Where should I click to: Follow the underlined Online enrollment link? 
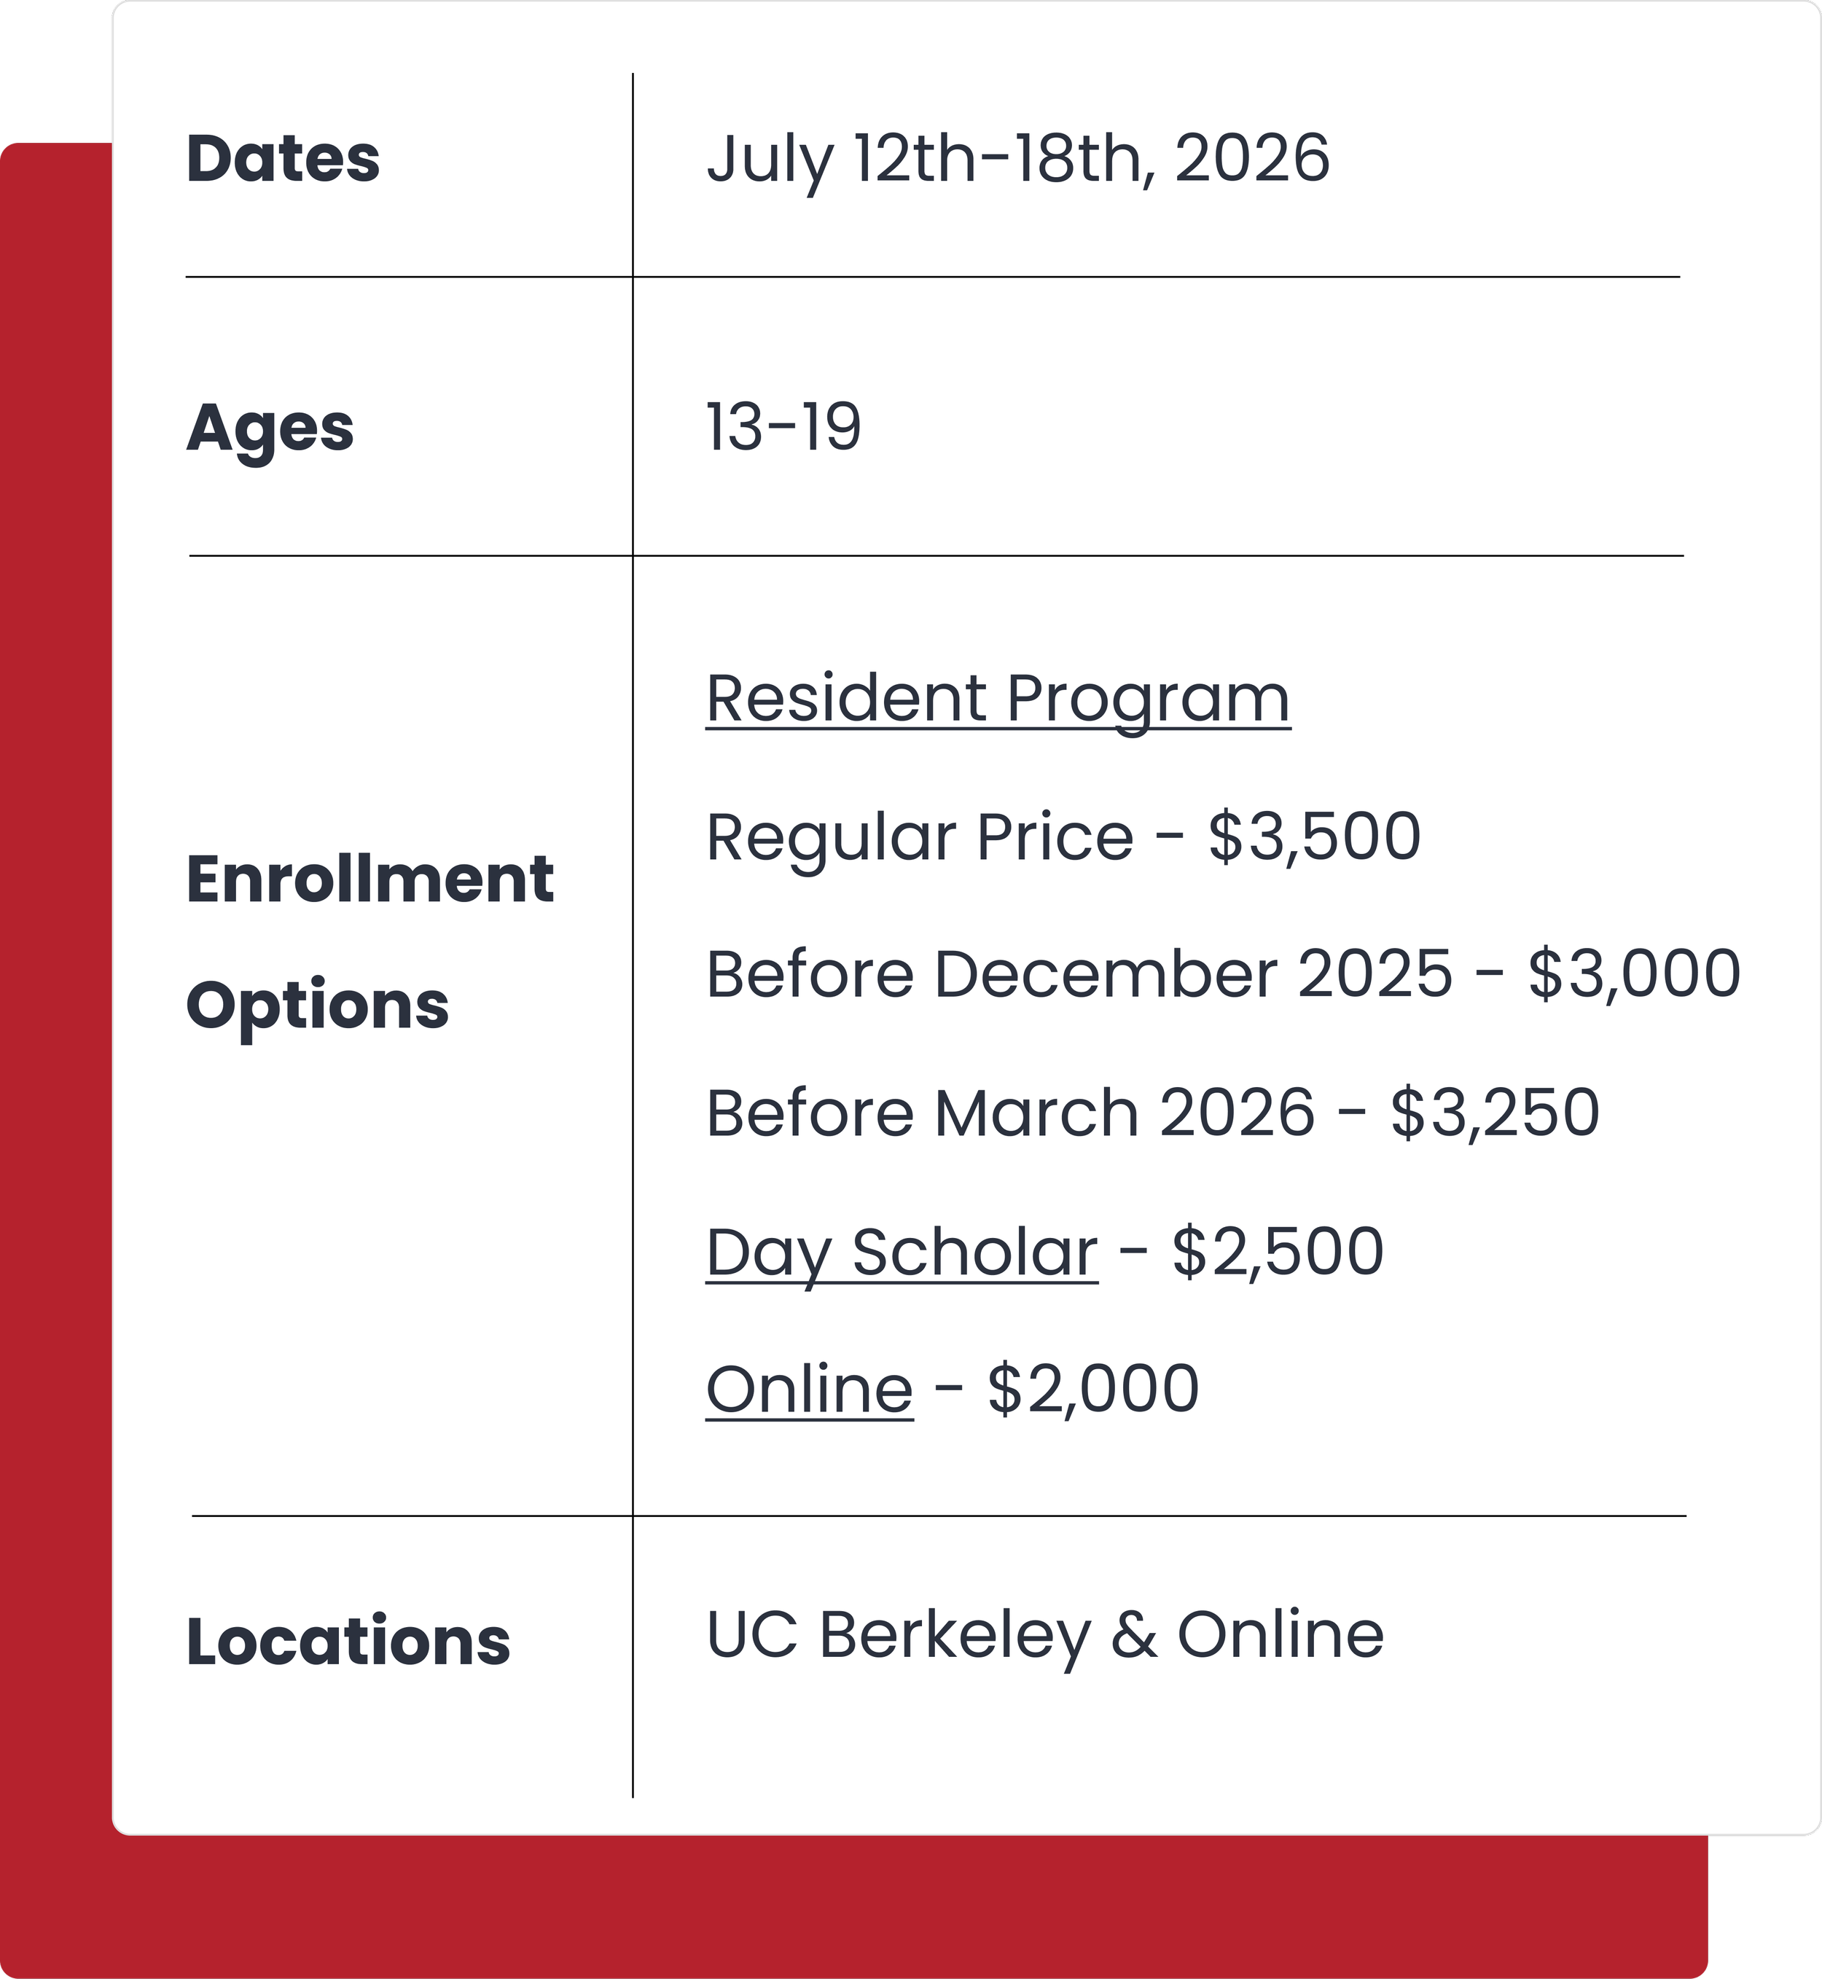(x=810, y=1389)
